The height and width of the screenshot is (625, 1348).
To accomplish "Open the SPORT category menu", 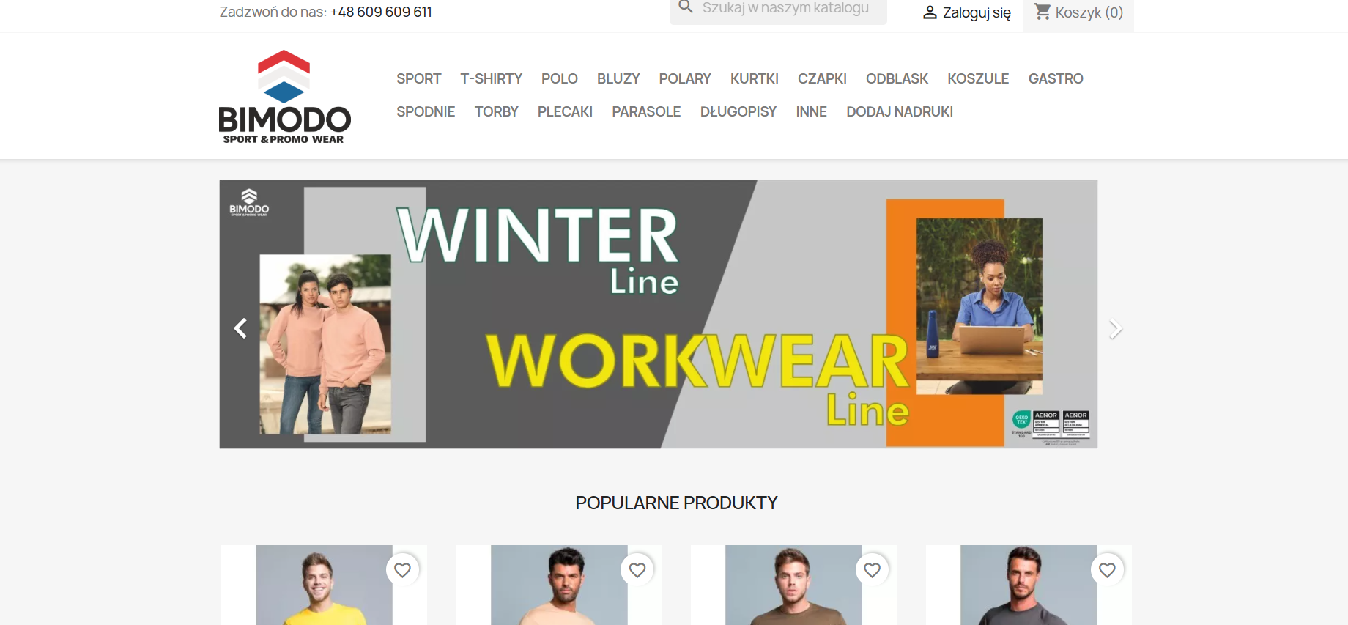I will point(419,78).
